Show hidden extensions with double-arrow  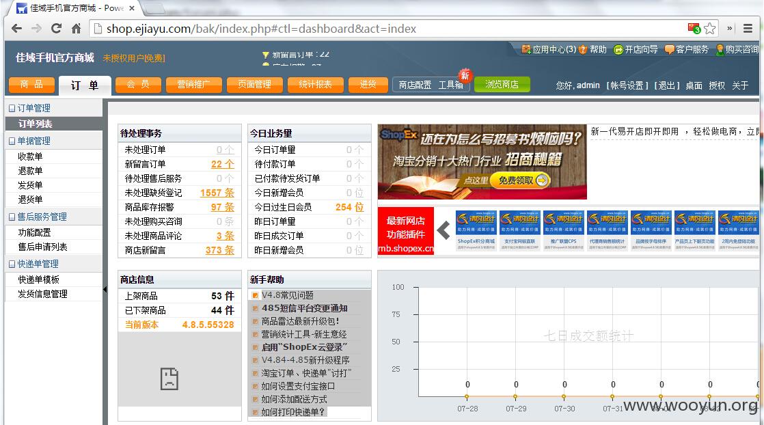(729, 28)
